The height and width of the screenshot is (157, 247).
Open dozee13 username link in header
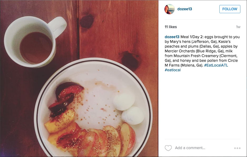(x=185, y=9)
